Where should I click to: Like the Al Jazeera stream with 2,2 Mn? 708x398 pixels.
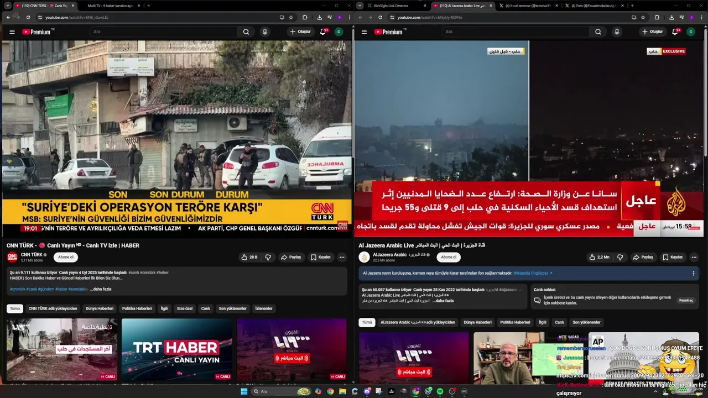(599, 257)
